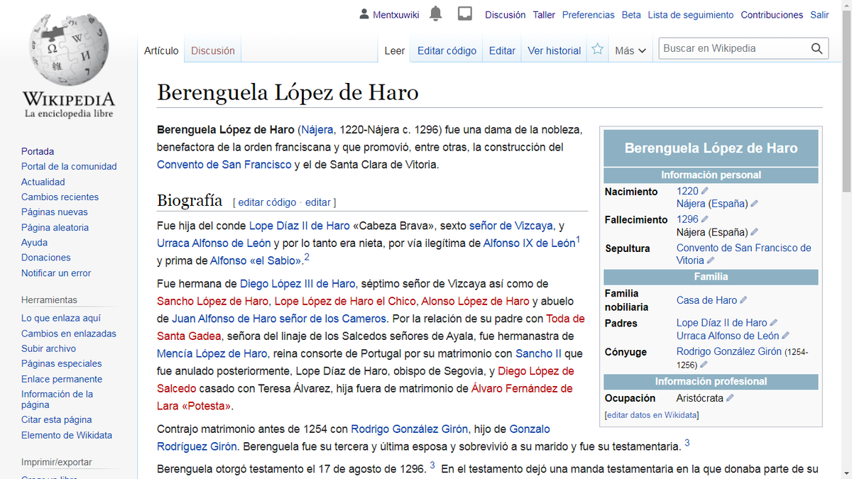Open the Ver historial tab
Screen dimensions: 852x479
554,50
